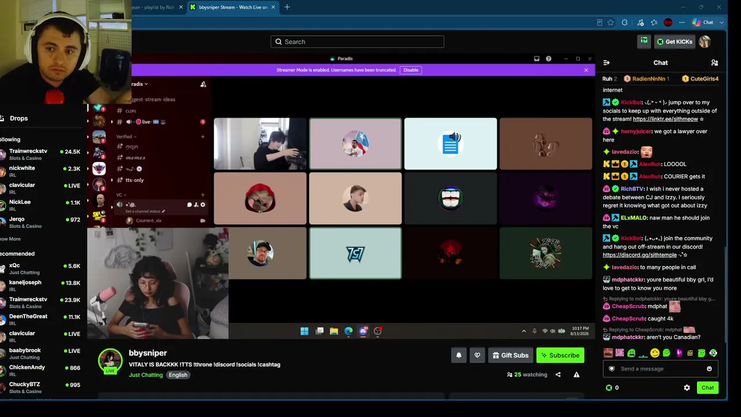This screenshot has height=417, width=741.
Task: Open the Kick rewards chest icon
Action: (644, 41)
